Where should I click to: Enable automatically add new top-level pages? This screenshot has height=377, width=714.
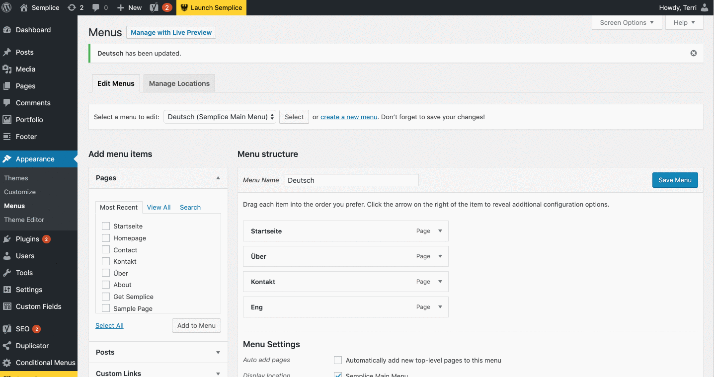[338, 360]
